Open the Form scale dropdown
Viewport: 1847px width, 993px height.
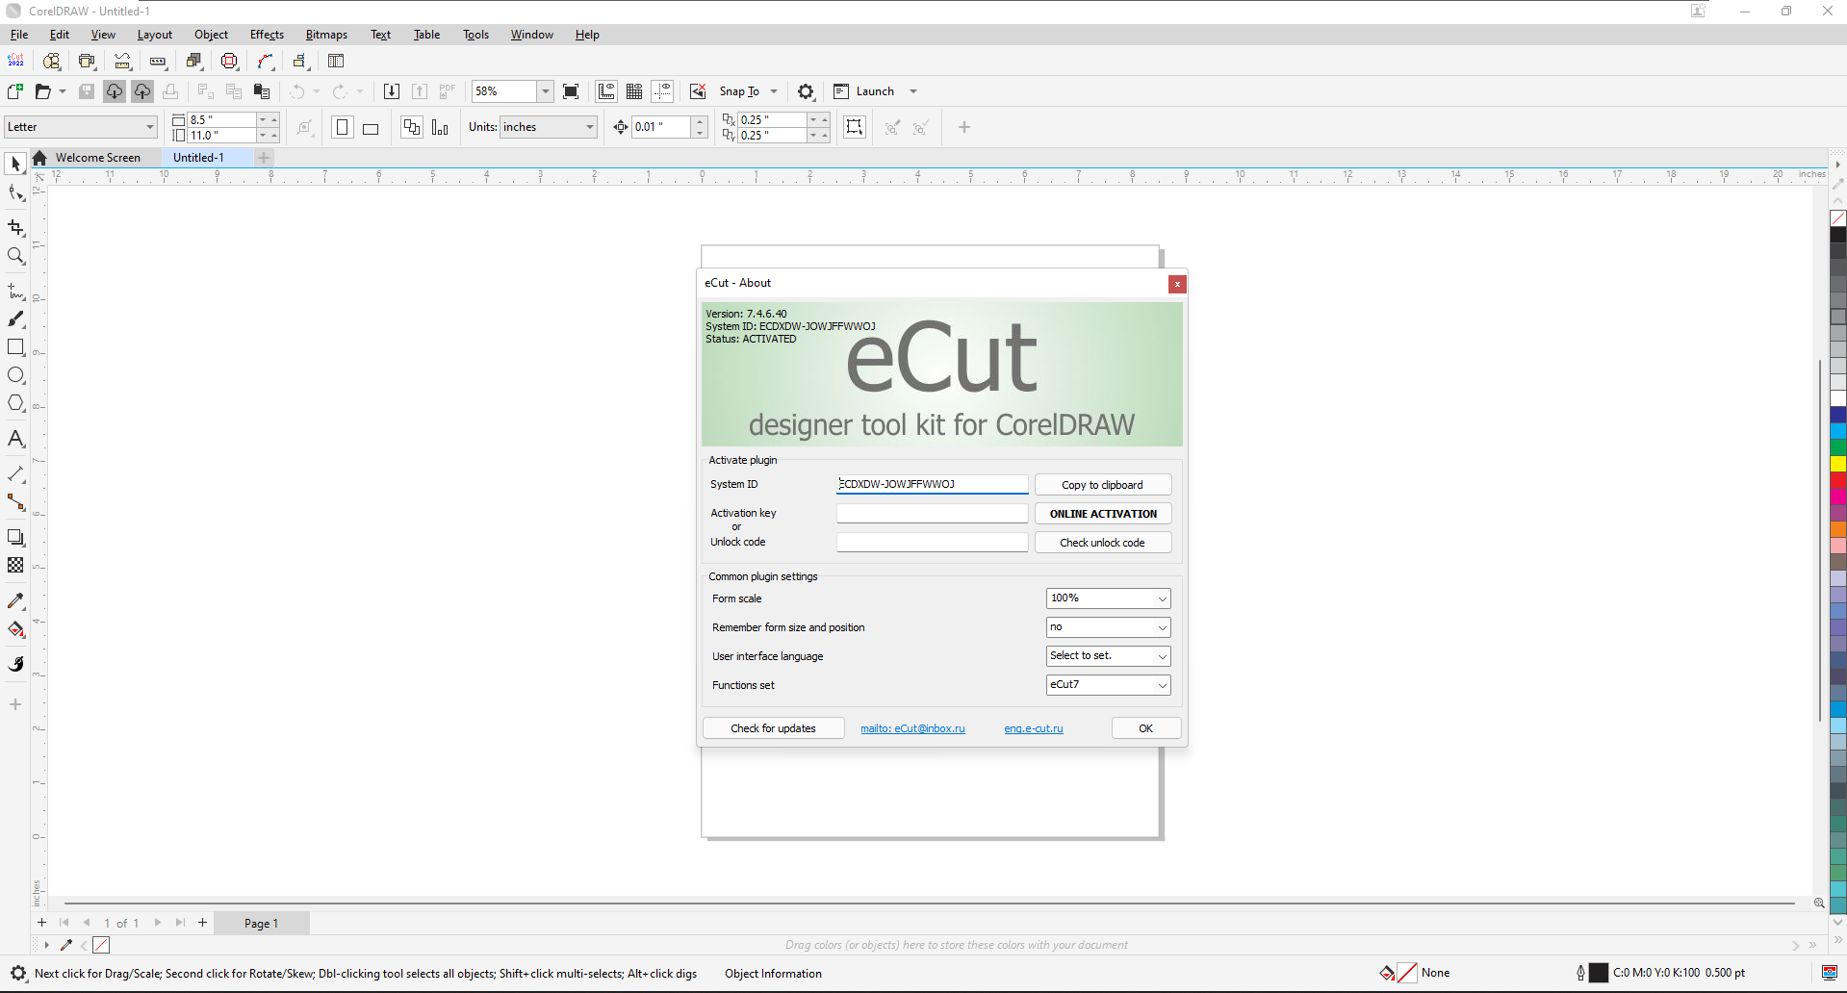tap(1162, 598)
